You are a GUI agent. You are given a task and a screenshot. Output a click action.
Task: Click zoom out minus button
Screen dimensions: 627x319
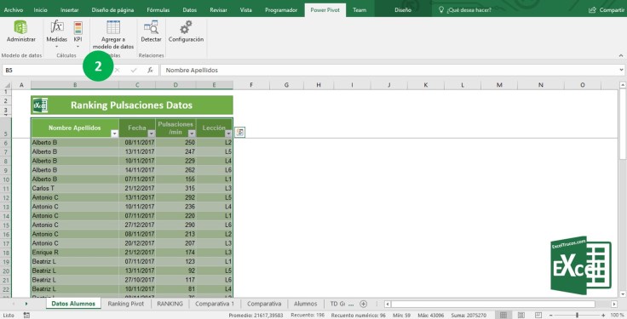(551, 316)
